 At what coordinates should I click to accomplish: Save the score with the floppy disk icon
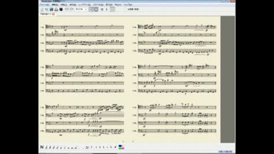tap(52, 9)
